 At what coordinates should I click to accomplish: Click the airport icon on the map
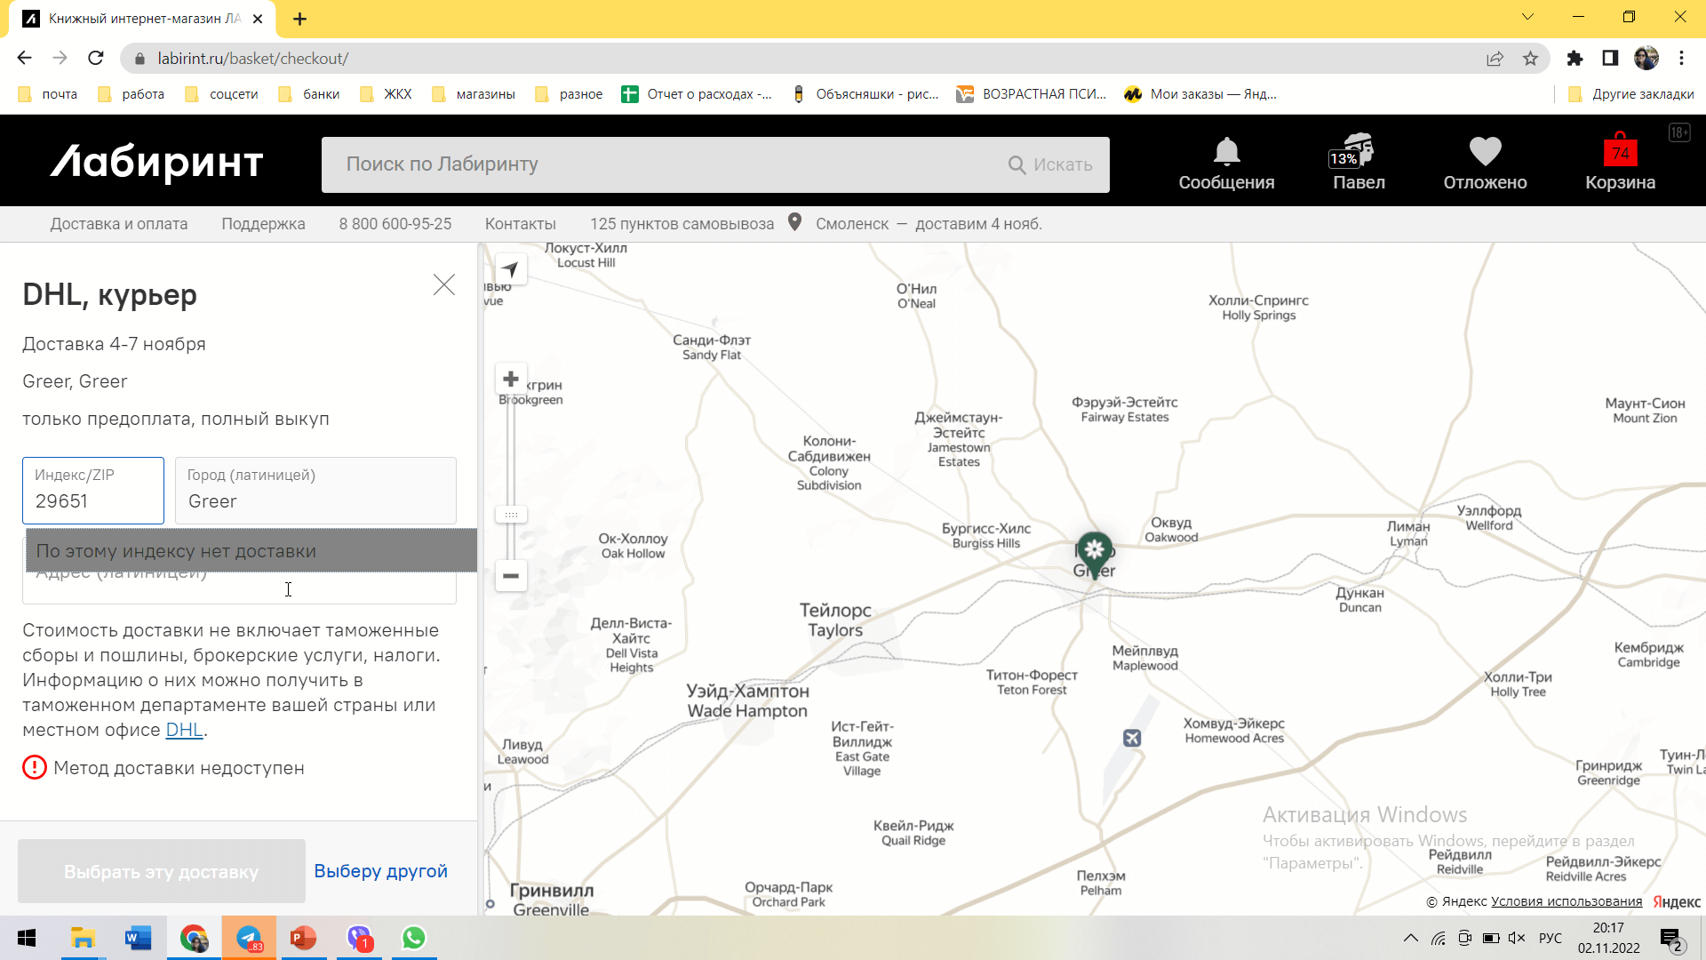1132,738
